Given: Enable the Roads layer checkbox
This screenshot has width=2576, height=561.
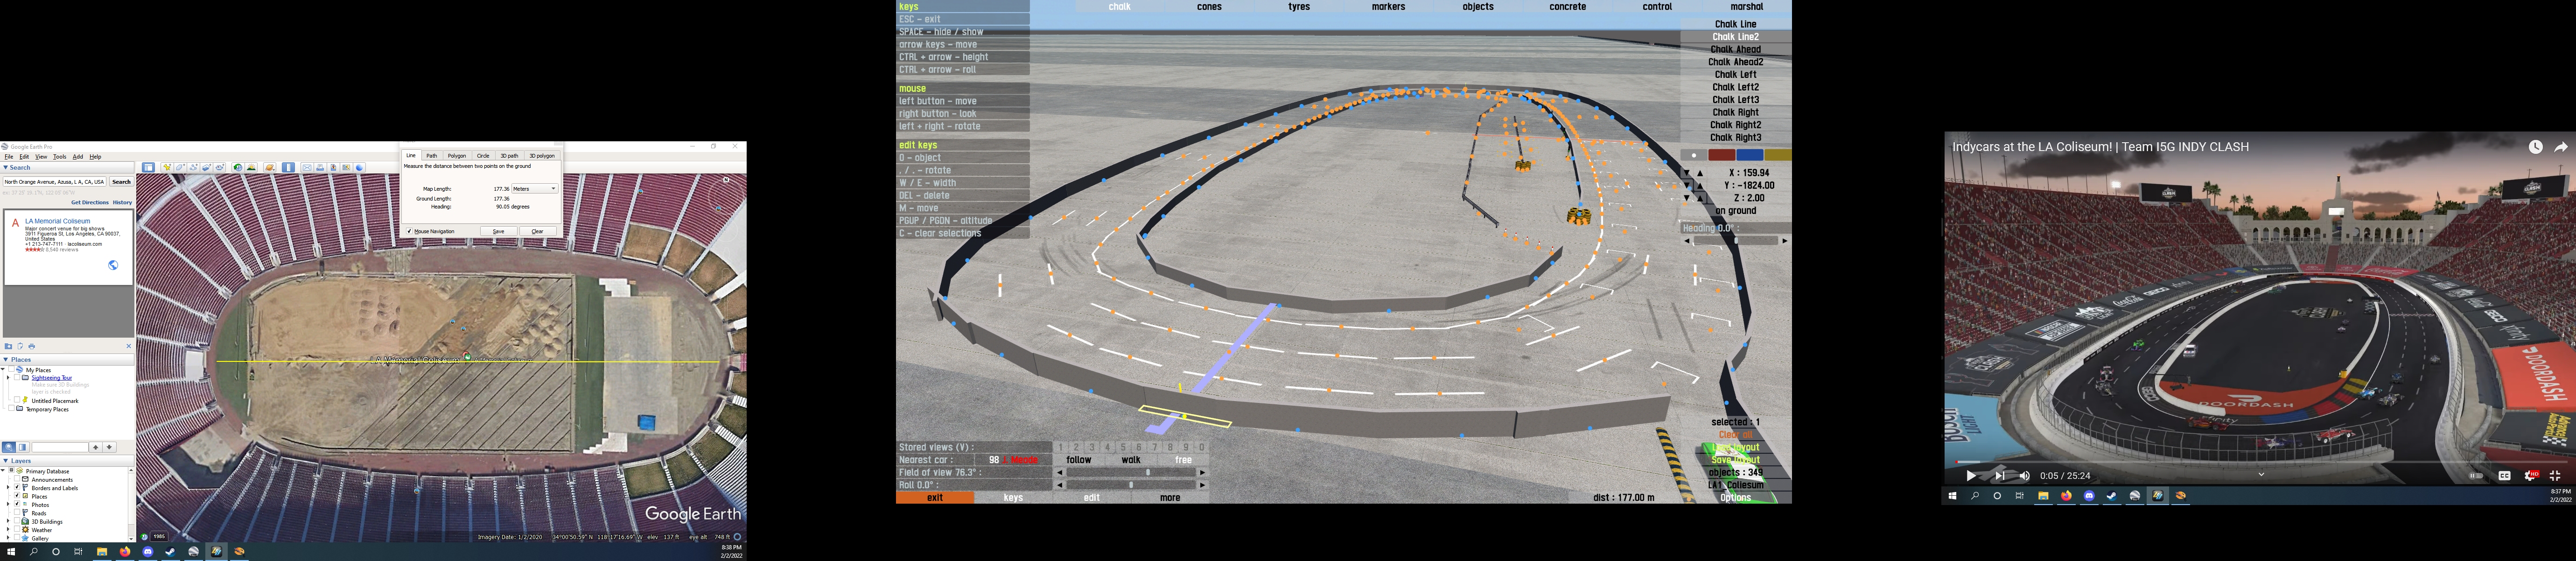Looking at the screenshot, I should 17,512.
